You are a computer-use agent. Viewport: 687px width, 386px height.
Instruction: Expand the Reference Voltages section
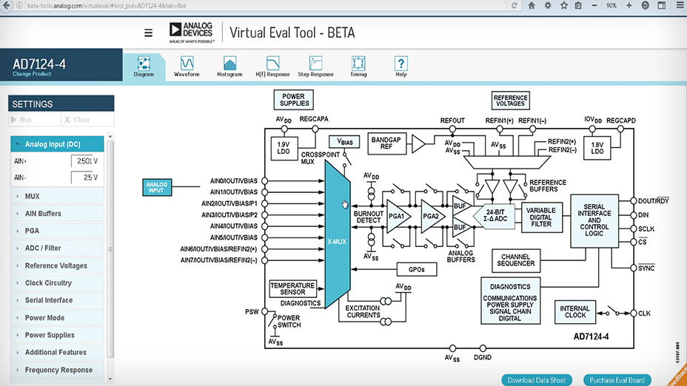pyautogui.click(x=57, y=265)
